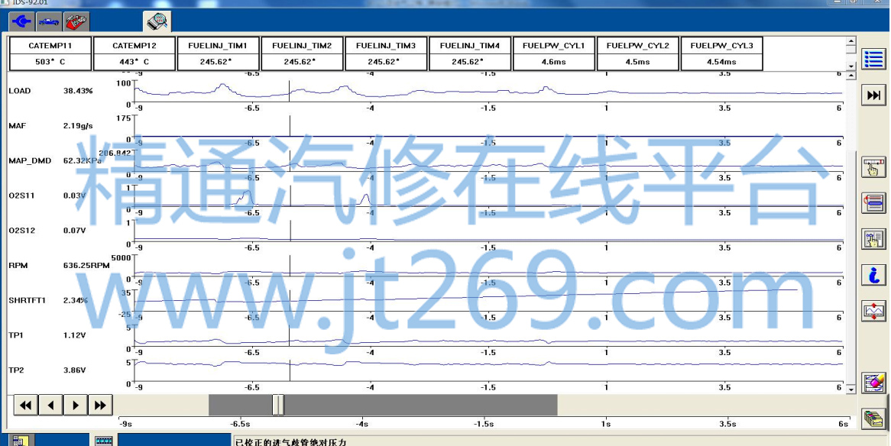Click the MAP_DMD graph label

tap(30, 161)
